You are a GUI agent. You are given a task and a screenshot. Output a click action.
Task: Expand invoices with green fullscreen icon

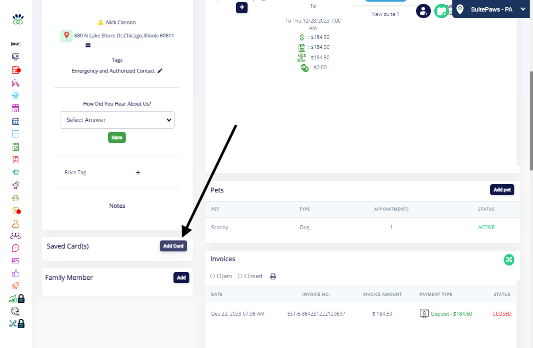[x=509, y=260]
